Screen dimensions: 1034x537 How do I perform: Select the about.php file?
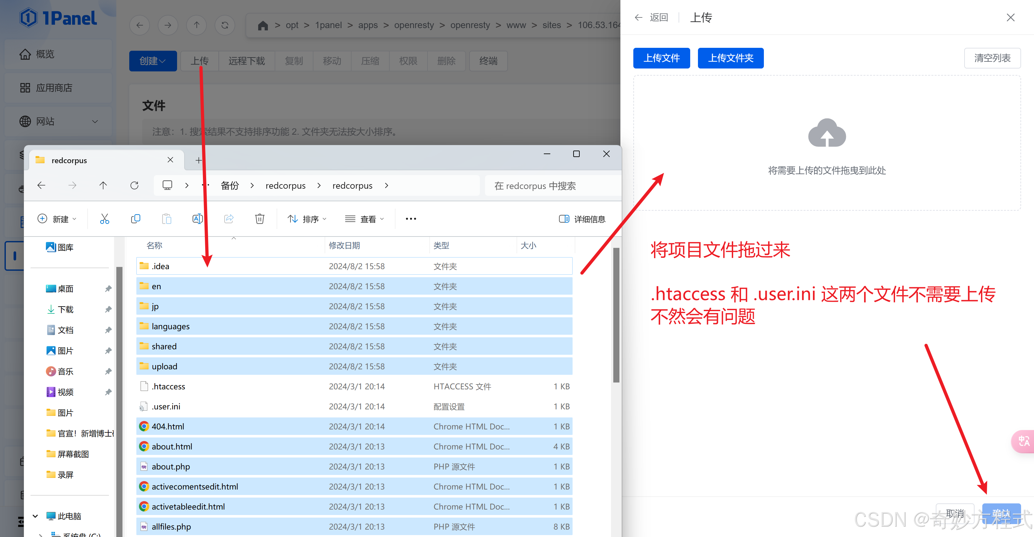(x=354, y=466)
